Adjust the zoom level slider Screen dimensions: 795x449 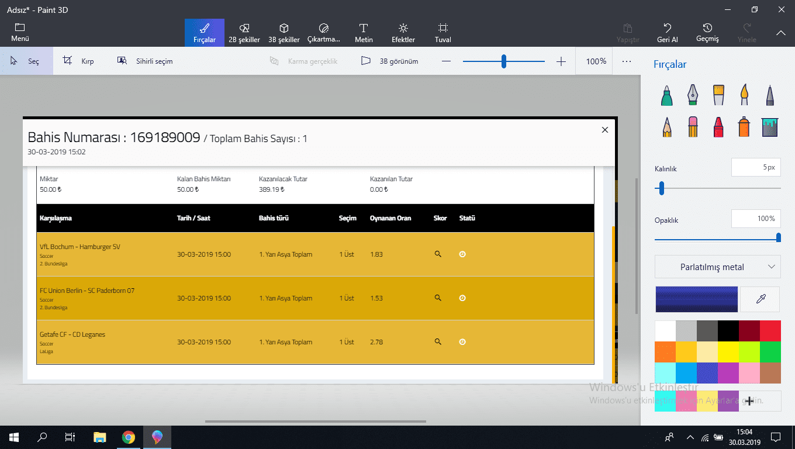tap(504, 61)
